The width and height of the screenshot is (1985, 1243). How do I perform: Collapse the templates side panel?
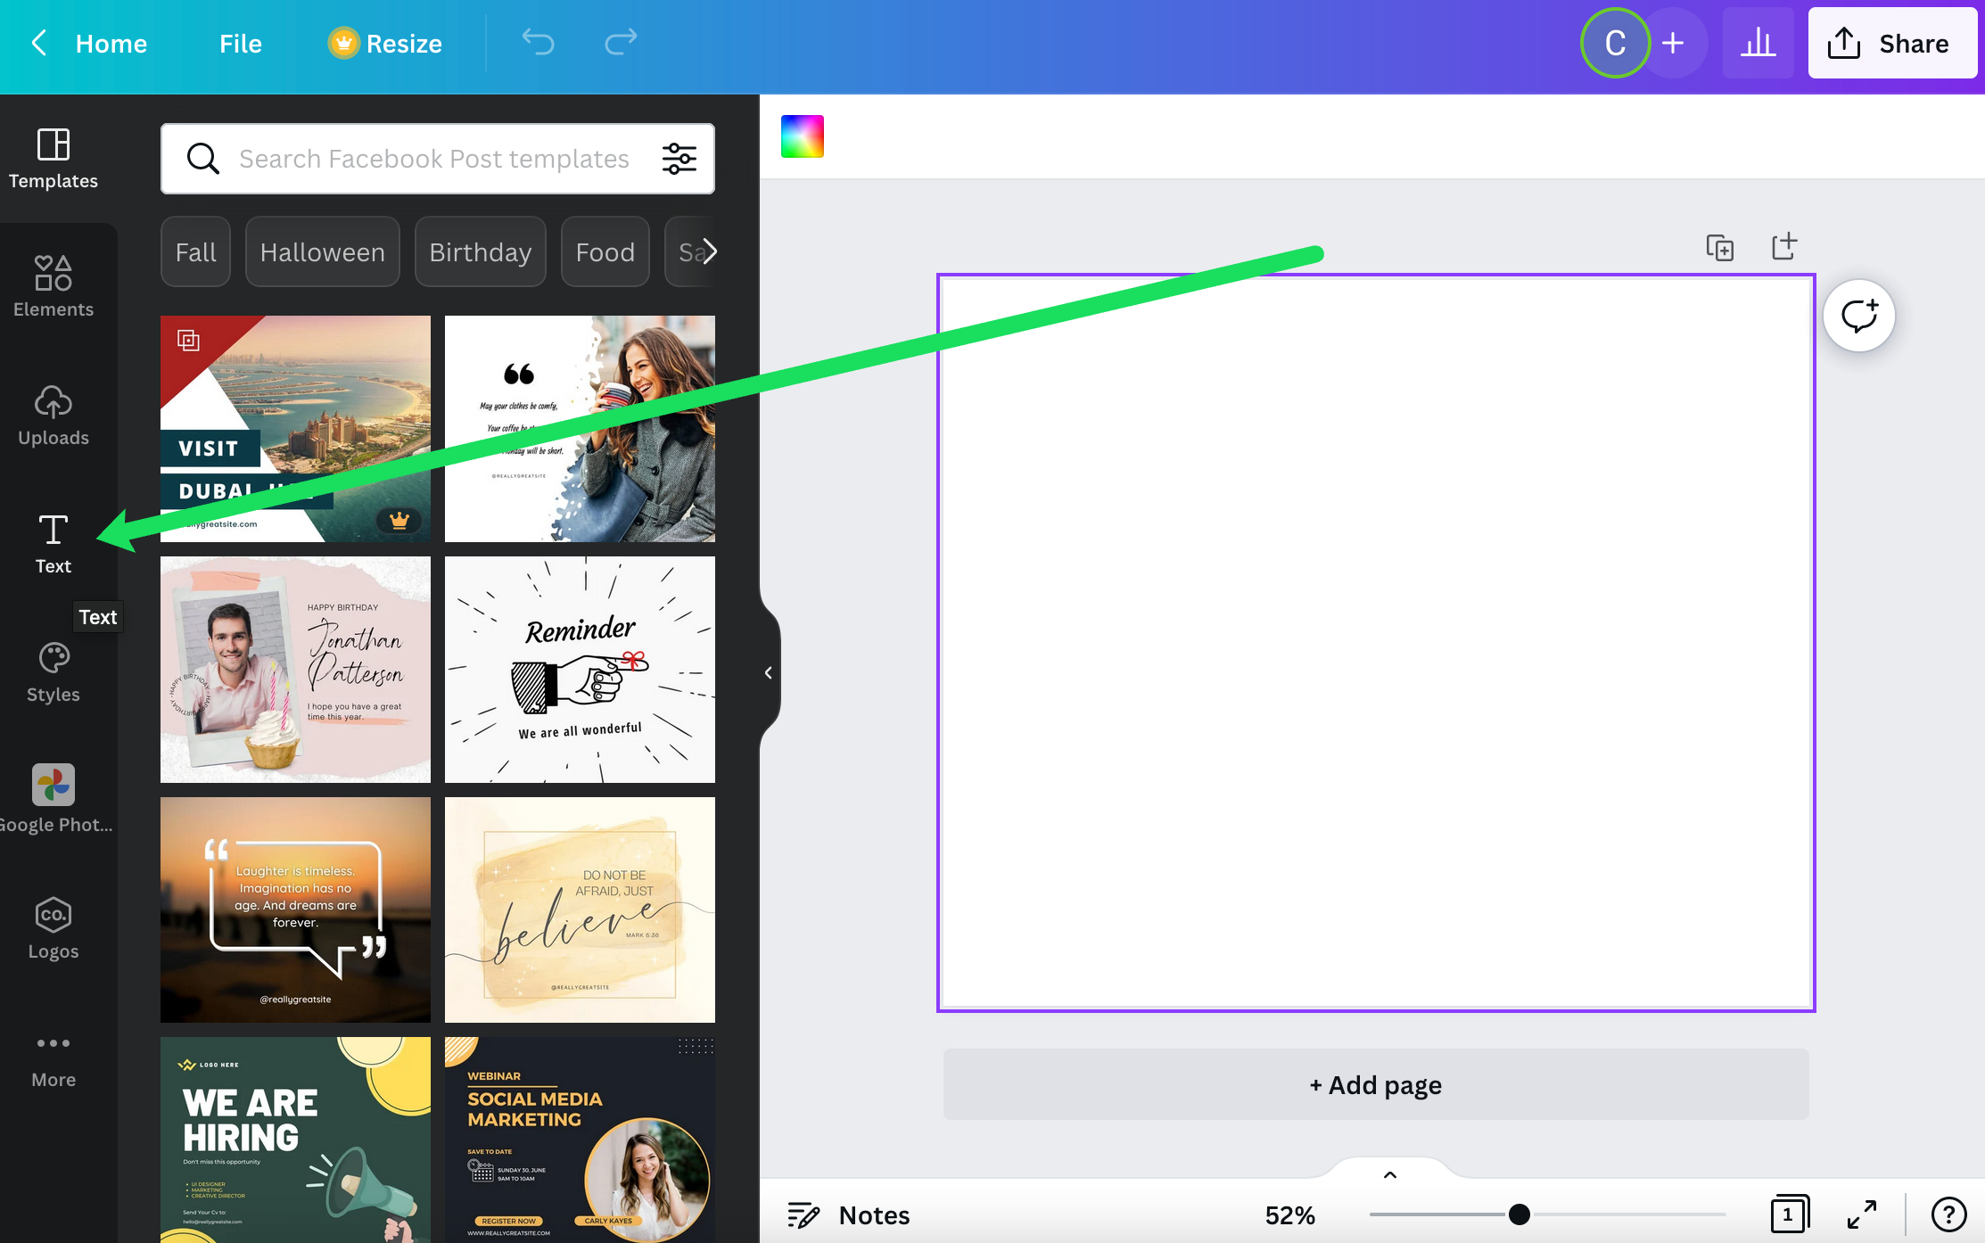point(769,672)
